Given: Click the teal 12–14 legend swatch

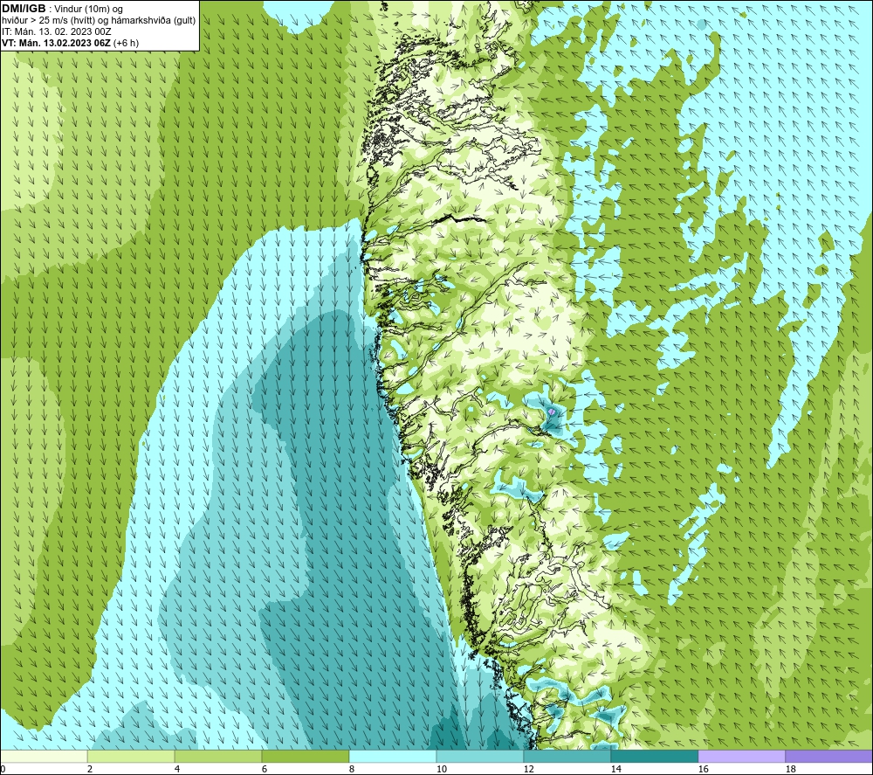Looking at the screenshot, I should click(x=567, y=756).
